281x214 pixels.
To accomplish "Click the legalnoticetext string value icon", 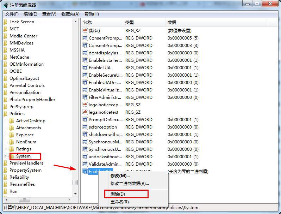I will (85, 112).
